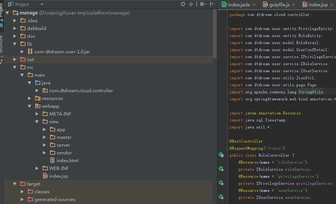Expand the server folder
The height and width of the screenshot is (204, 336).
44,145
